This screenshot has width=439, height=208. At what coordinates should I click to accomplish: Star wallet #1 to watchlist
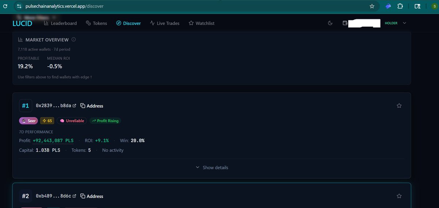pyautogui.click(x=399, y=106)
